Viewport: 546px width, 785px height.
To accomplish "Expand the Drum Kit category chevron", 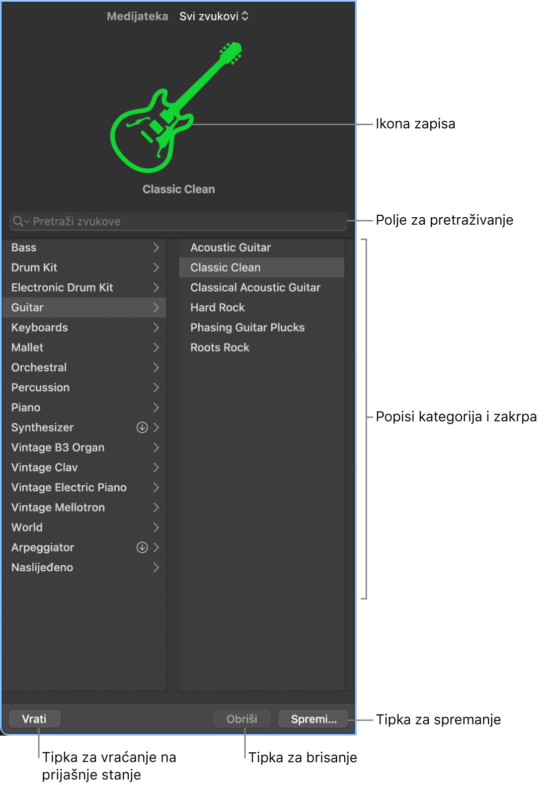I will pyautogui.click(x=156, y=268).
